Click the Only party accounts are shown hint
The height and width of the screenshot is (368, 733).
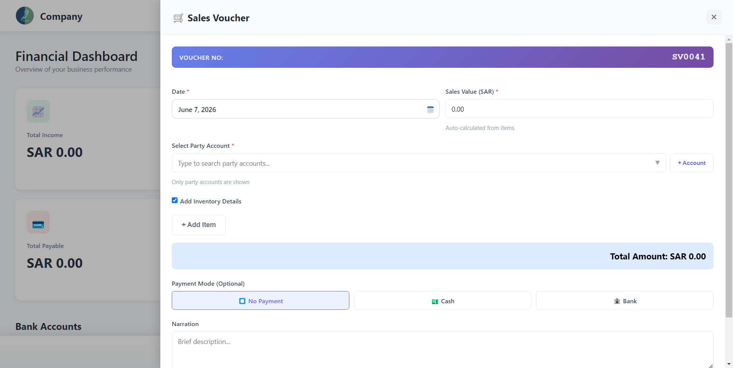point(210,182)
